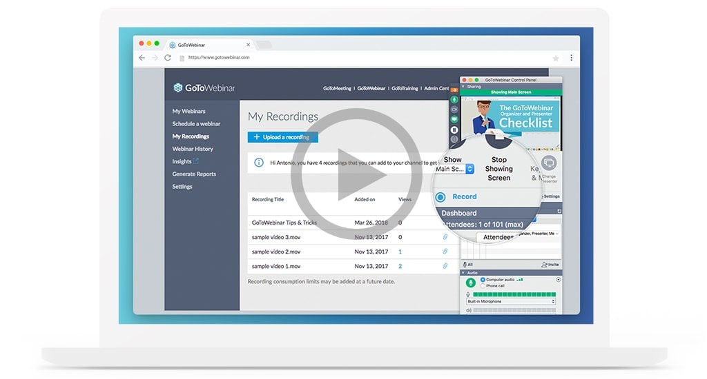Pop out the Dashboard pane icon
The height and width of the screenshot is (379, 707).
559,211
